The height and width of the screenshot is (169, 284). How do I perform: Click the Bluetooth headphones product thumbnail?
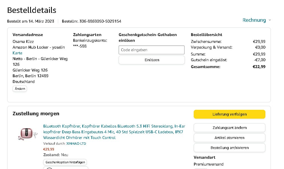(27, 134)
